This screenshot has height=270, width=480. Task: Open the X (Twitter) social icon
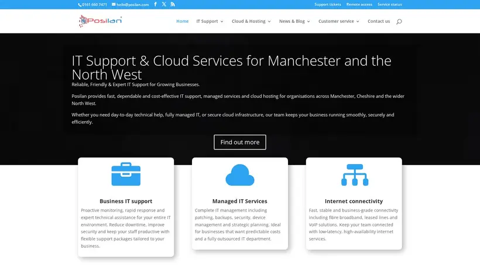pos(164,4)
